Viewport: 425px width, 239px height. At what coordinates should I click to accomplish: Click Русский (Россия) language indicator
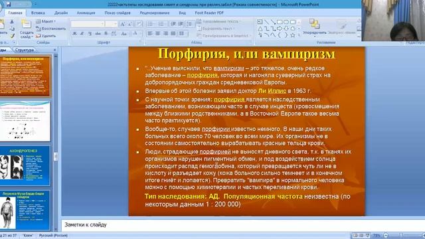[x=53, y=236]
